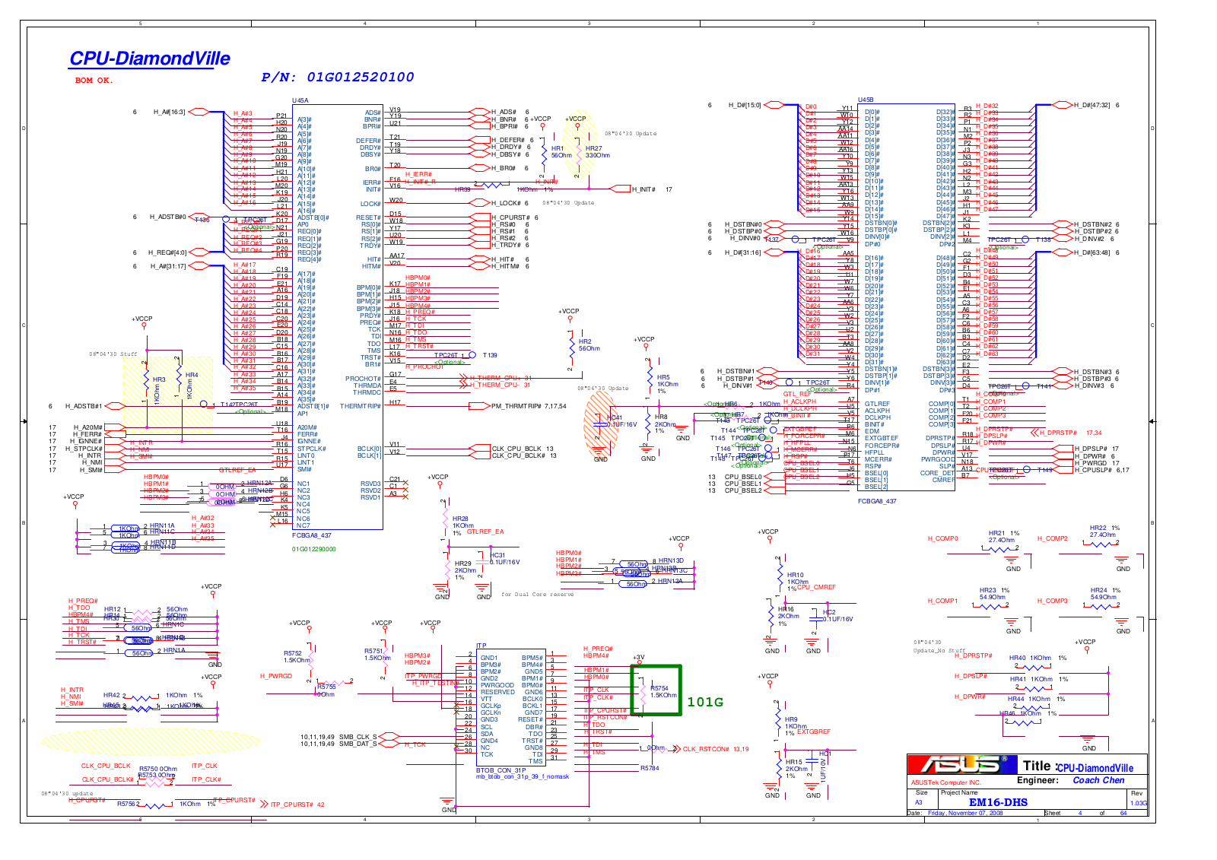1217x860 pixels.
Task: Click the H_CPUSLP# 6,17 port label
Action: (1101, 470)
